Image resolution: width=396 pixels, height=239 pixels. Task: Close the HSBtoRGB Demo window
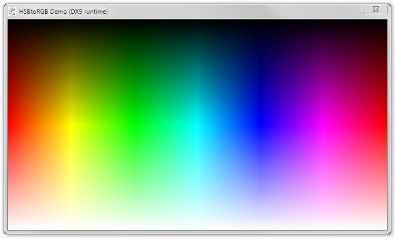coord(375,9)
